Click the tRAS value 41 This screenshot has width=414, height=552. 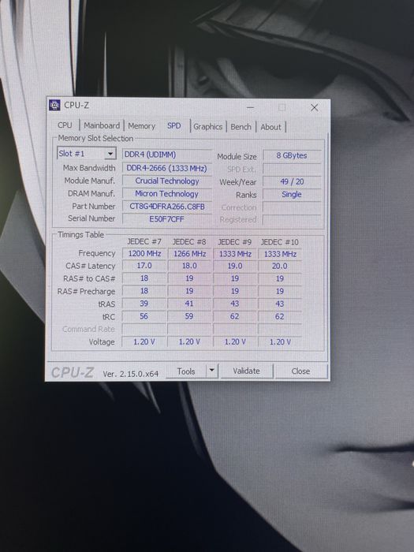[189, 304]
